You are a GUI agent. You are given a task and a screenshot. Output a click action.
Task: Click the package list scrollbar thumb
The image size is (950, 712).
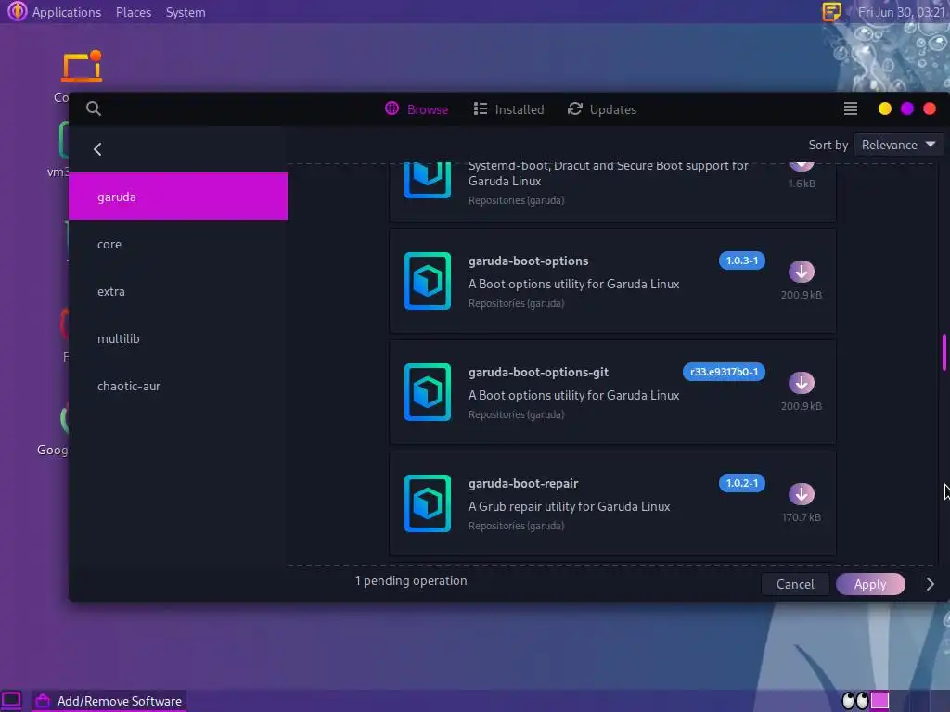click(x=944, y=351)
